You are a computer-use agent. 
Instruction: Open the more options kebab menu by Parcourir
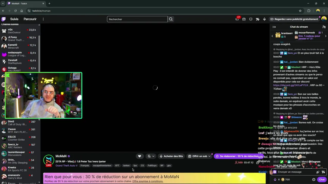coord(43,19)
